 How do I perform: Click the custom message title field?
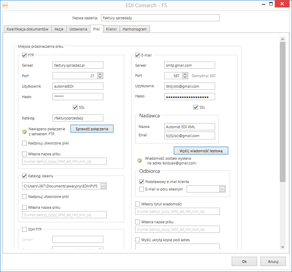tap(178, 211)
